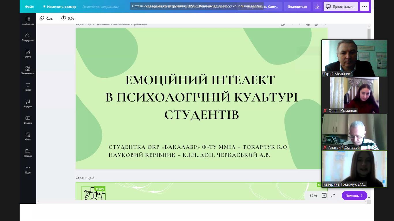The image size is (394, 221).
Task: Open the Видео video panel
Action: [28, 120]
